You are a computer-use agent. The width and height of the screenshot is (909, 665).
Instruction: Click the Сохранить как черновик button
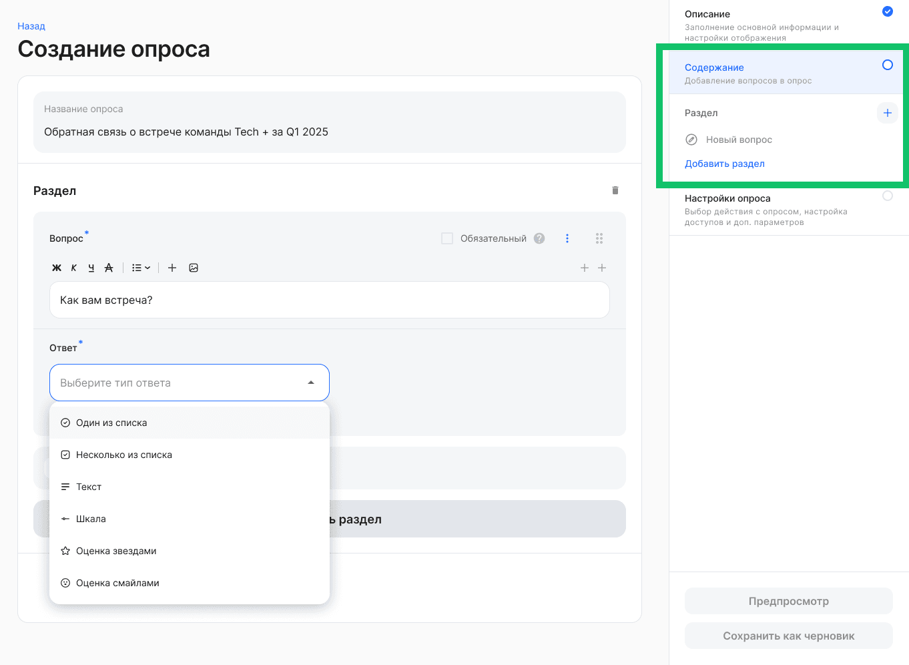788,636
